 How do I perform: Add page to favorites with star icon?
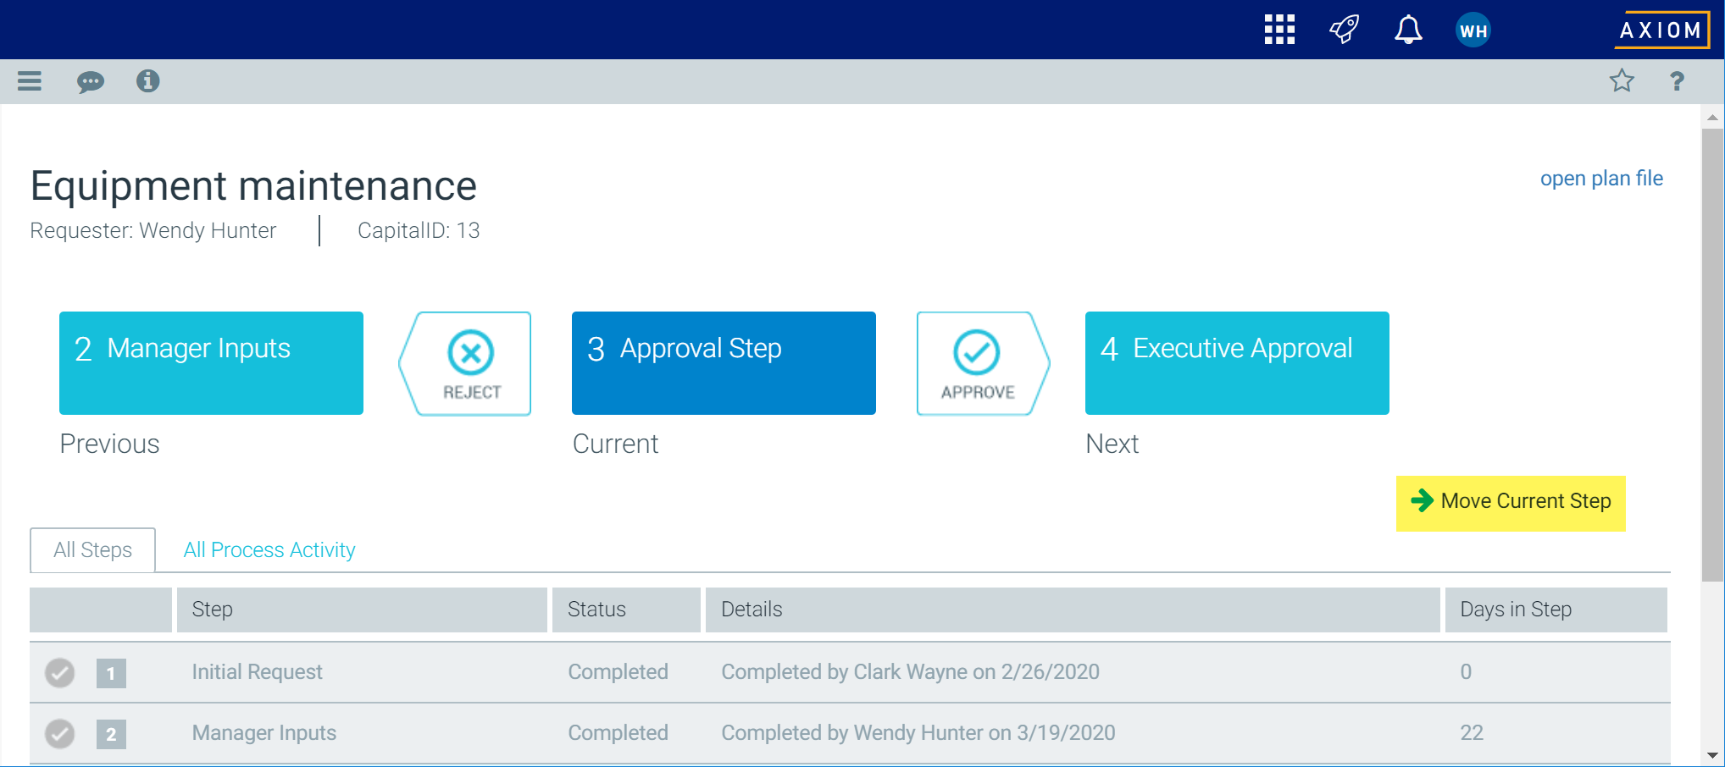(1622, 81)
